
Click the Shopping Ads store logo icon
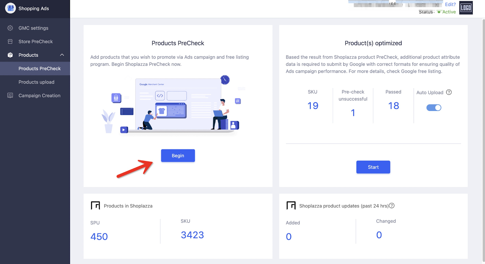tap(10, 8)
